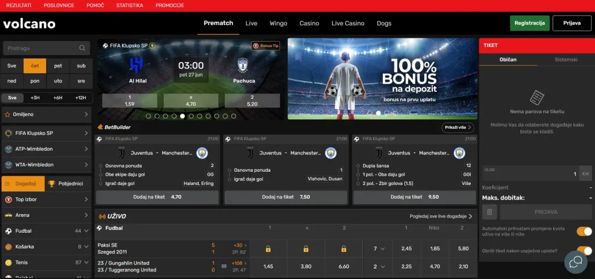This screenshot has height=279, width=595.
Task: Select the ned day filter
Action: [x=12, y=81]
